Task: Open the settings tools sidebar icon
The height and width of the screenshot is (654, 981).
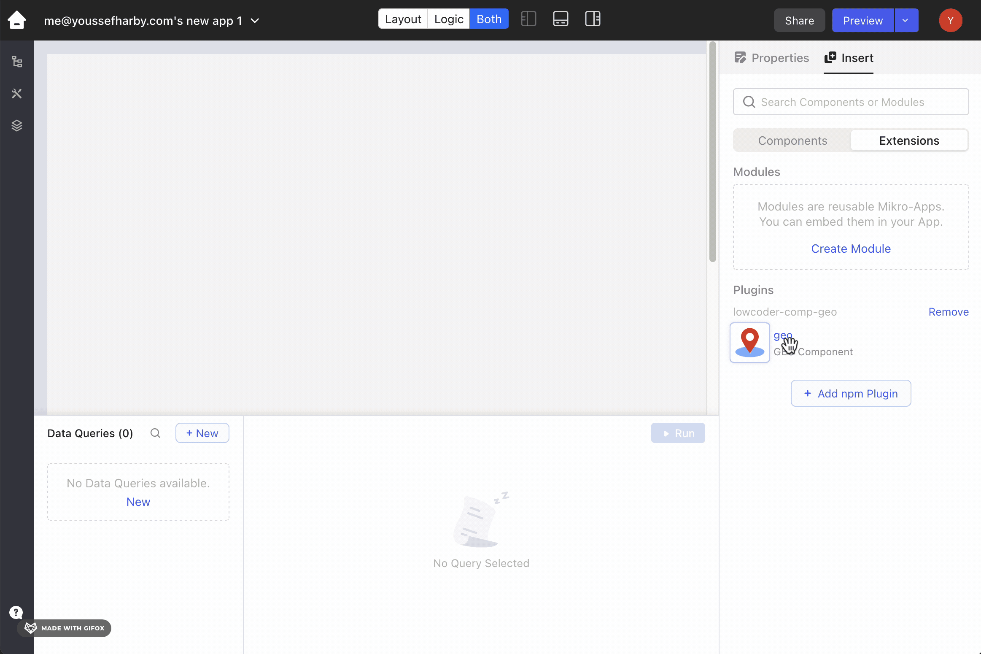Action: pos(17,94)
